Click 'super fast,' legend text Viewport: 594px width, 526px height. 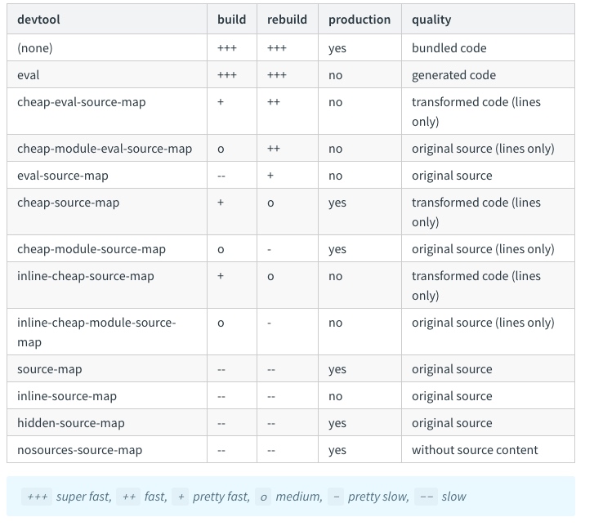[x=83, y=497]
